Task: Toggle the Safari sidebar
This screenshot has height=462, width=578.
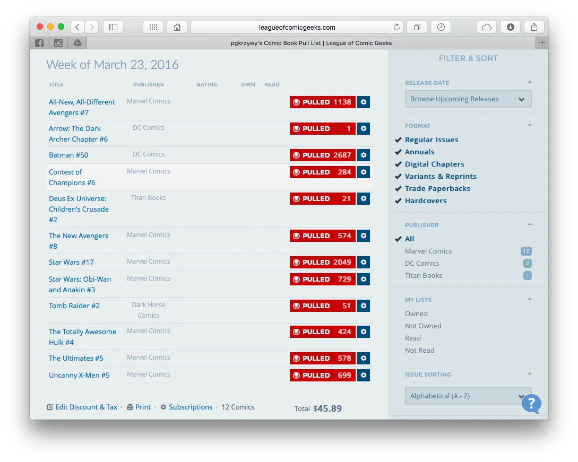Action: pyautogui.click(x=113, y=27)
